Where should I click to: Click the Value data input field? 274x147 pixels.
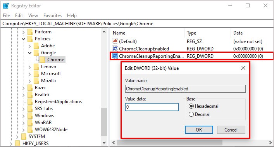(x=152, y=107)
